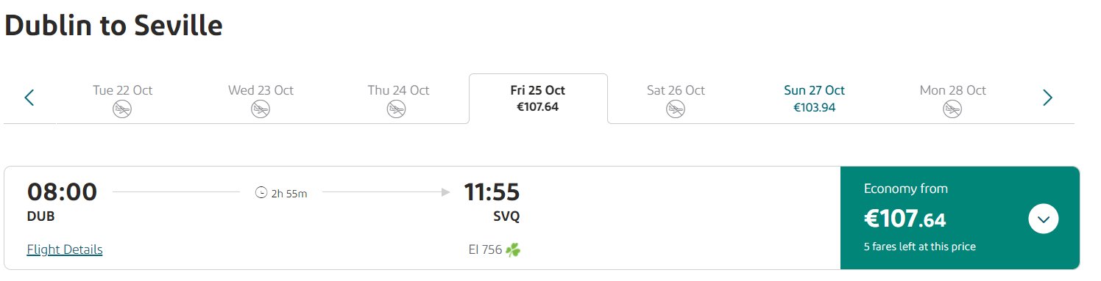Select the Sat 26 Oct date tab
Screen dimensions: 1101x281
[676, 99]
